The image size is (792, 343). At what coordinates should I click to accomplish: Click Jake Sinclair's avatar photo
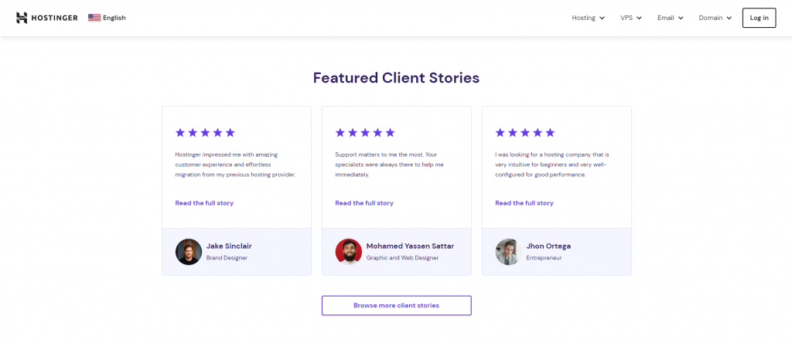pyautogui.click(x=189, y=252)
